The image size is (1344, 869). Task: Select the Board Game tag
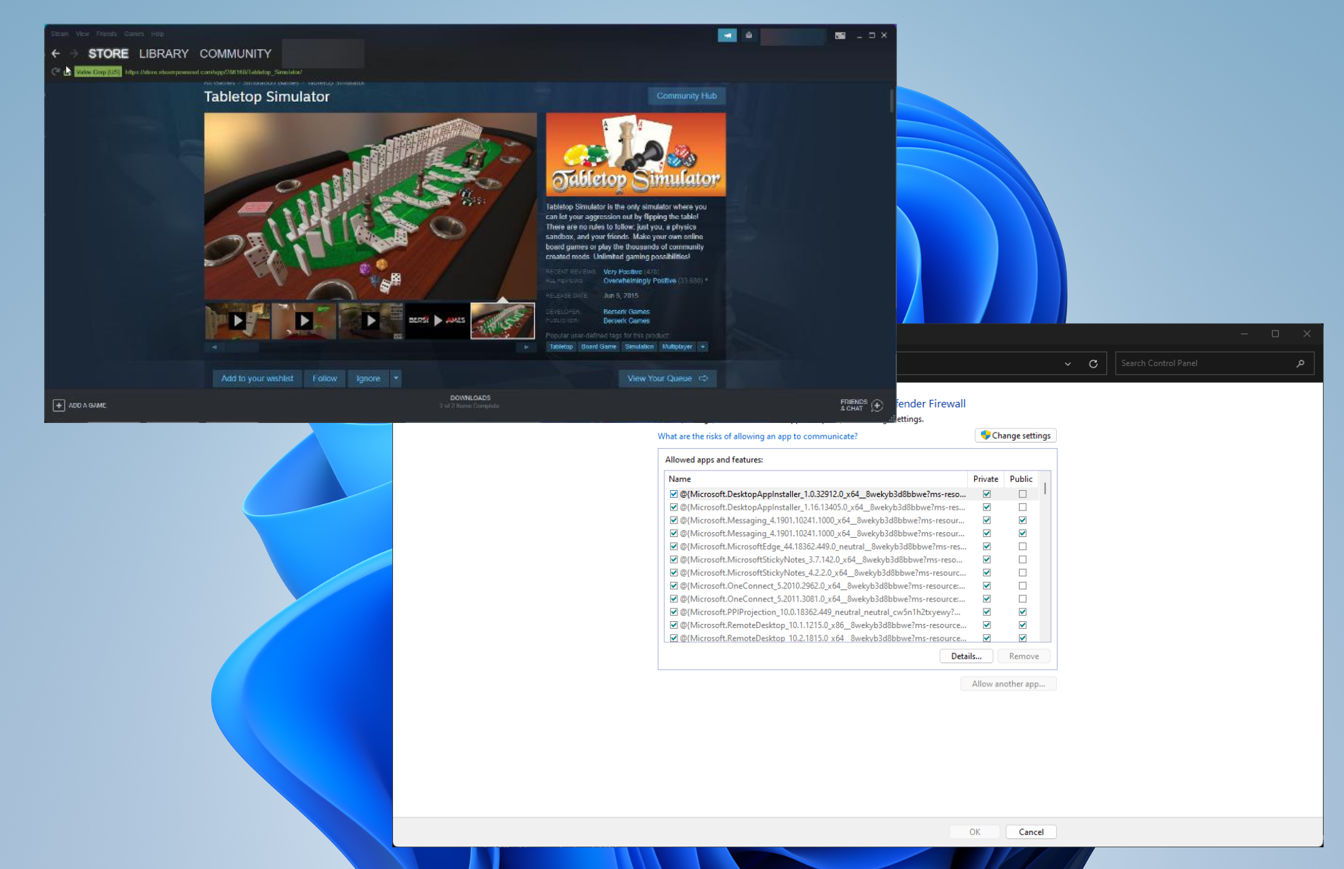[x=599, y=347]
